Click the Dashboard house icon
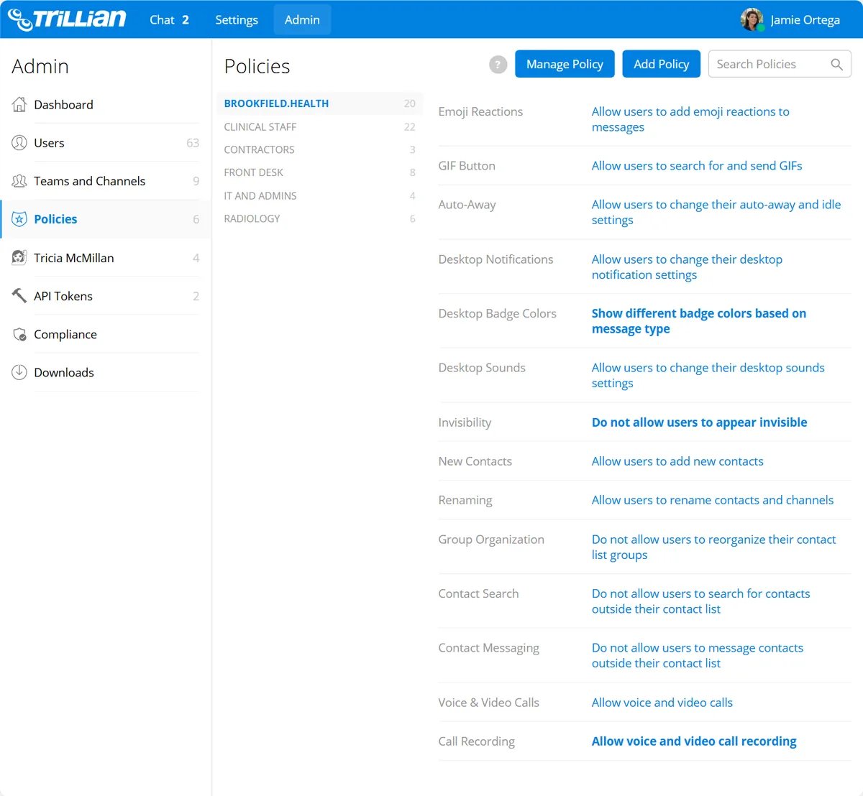Screen dimensions: 863x796 19,104
